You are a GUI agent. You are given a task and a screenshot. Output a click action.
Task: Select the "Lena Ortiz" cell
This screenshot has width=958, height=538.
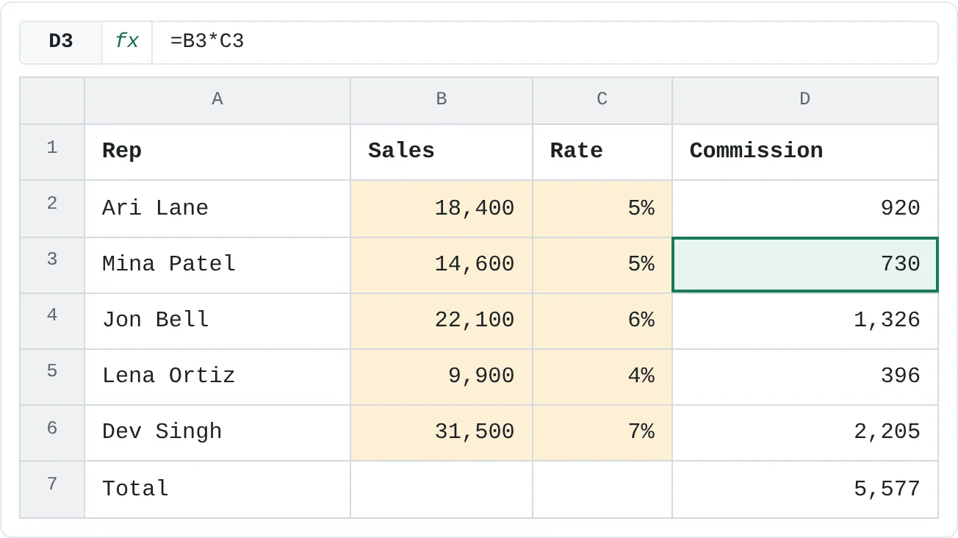point(217,376)
